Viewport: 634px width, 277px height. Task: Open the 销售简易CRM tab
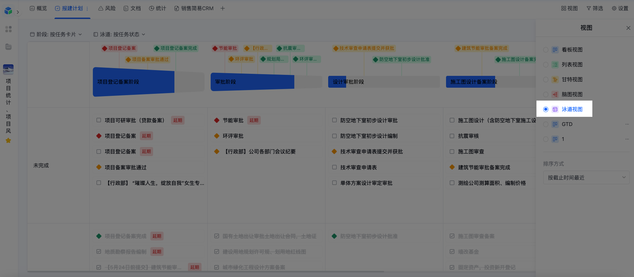click(194, 8)
